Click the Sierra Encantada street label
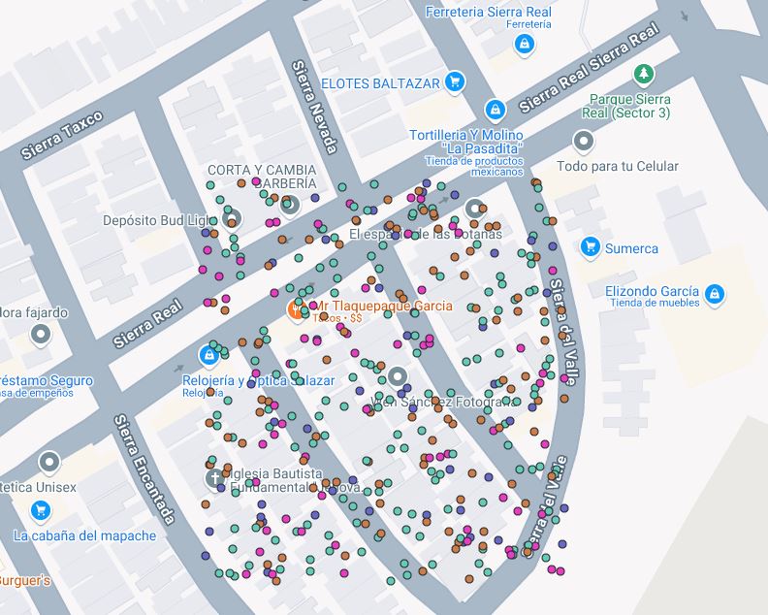The image size is (768, 615). click(x=144, y=470)
